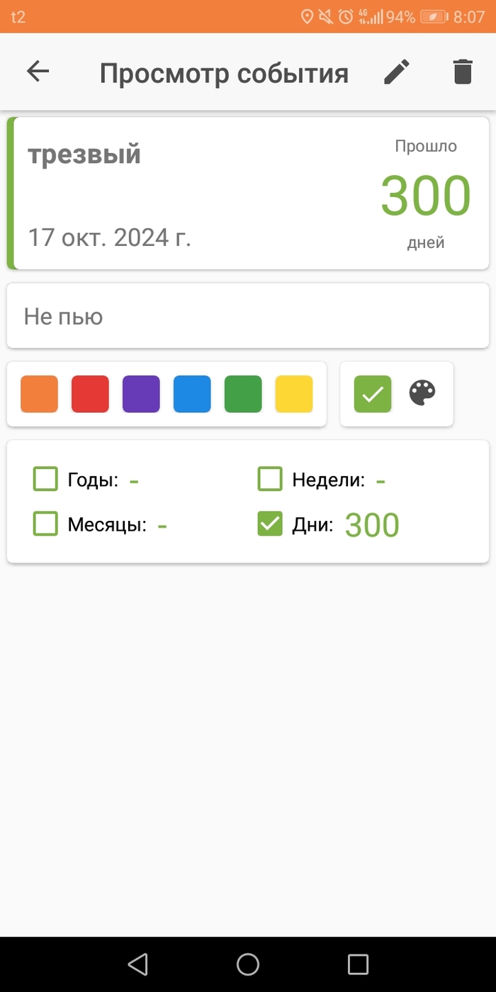
Task: Edit the event with pencil icon
Action: click(x=397, y=72)
